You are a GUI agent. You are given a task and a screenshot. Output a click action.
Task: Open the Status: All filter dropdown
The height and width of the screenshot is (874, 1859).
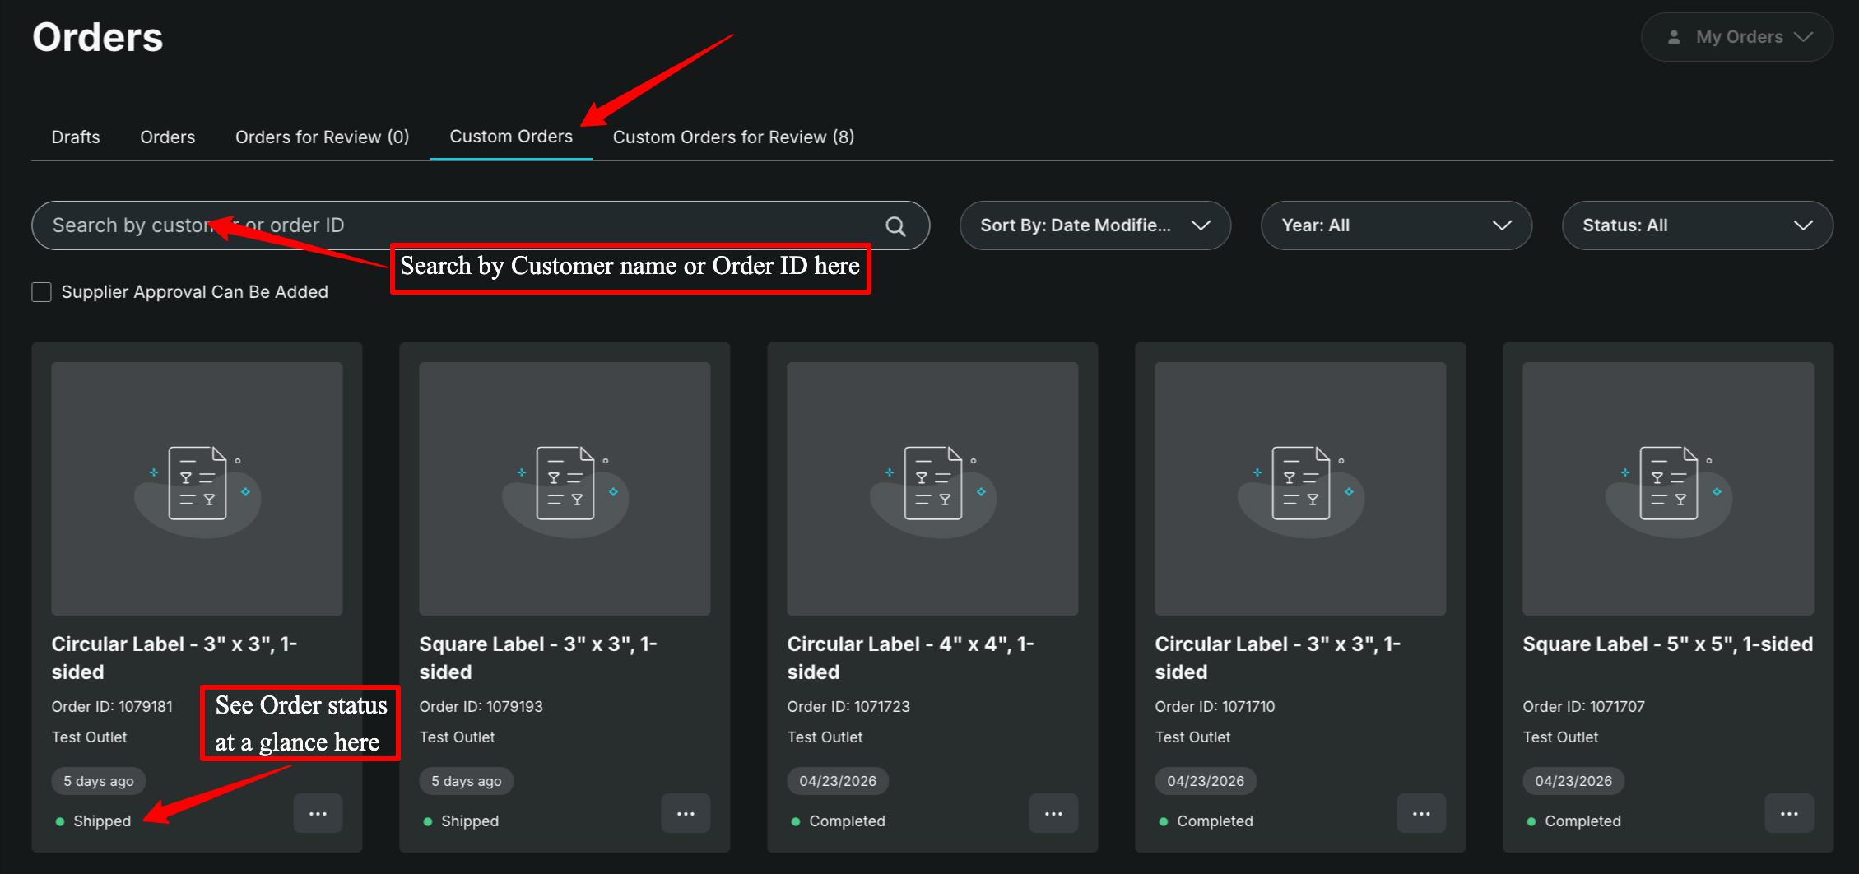(1698, 225)
